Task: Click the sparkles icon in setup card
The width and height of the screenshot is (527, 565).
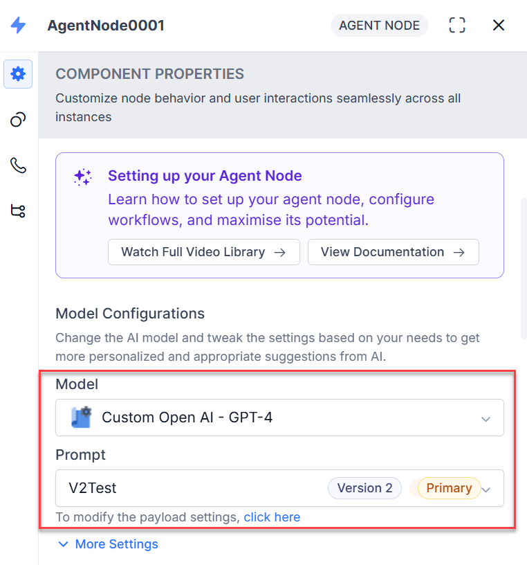Action: 83,177
